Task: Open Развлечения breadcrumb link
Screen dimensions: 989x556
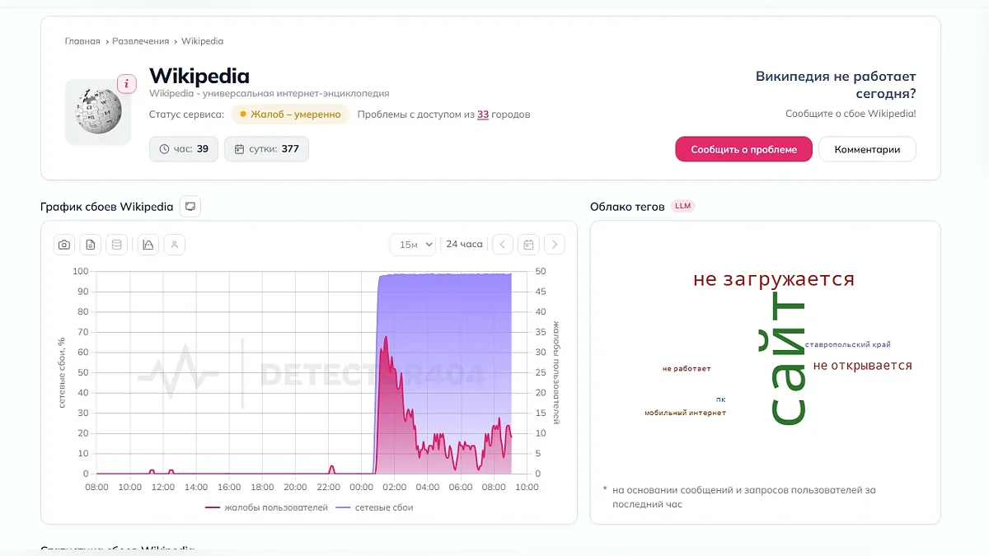Action: pos(141,41)
